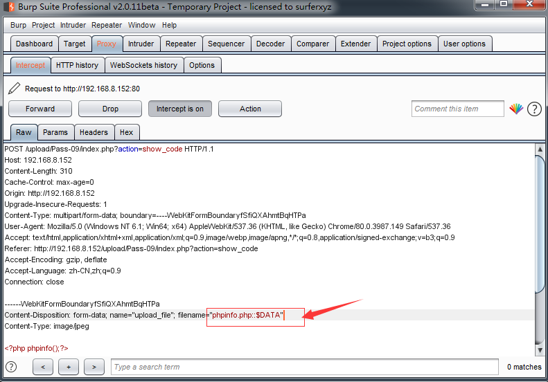
Task: Open the Action menu button
Action: click(x=250, y=109)
